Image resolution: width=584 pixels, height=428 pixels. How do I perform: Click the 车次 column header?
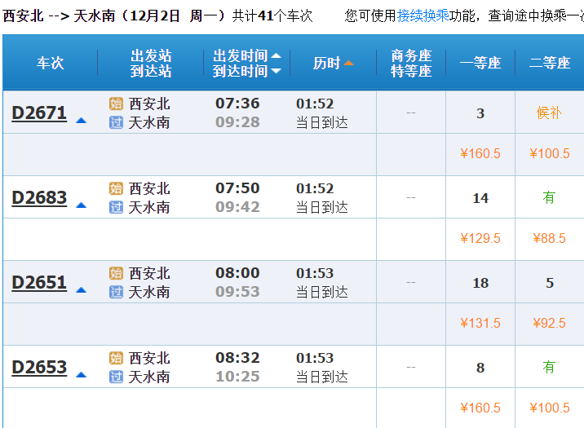pos(50,64)
